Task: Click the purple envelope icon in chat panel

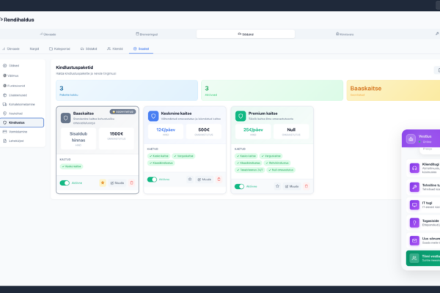Action: point(414,240)
